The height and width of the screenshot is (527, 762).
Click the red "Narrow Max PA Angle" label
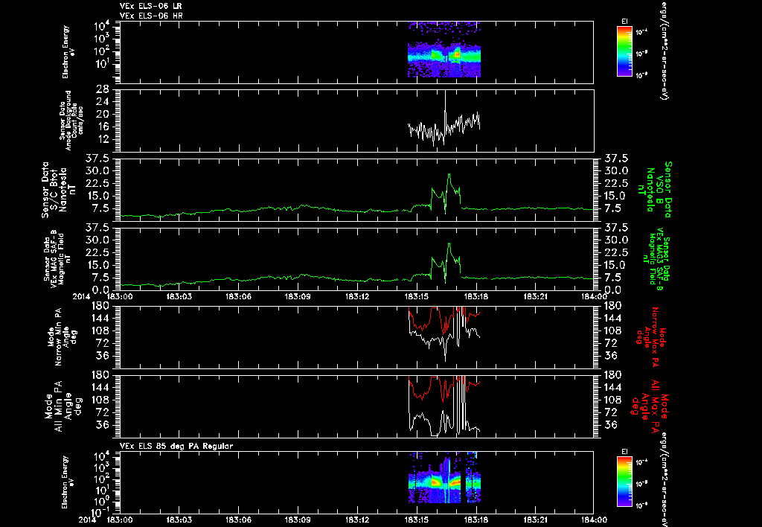651,337
